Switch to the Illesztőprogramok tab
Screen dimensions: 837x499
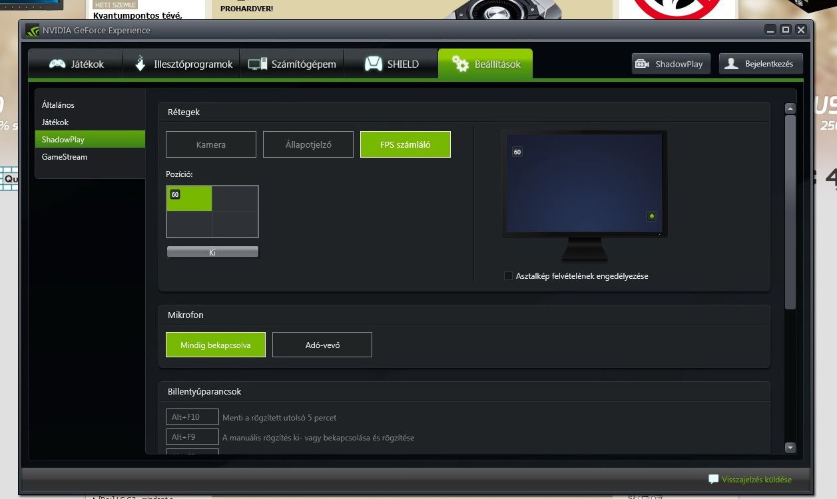point(182,65)
